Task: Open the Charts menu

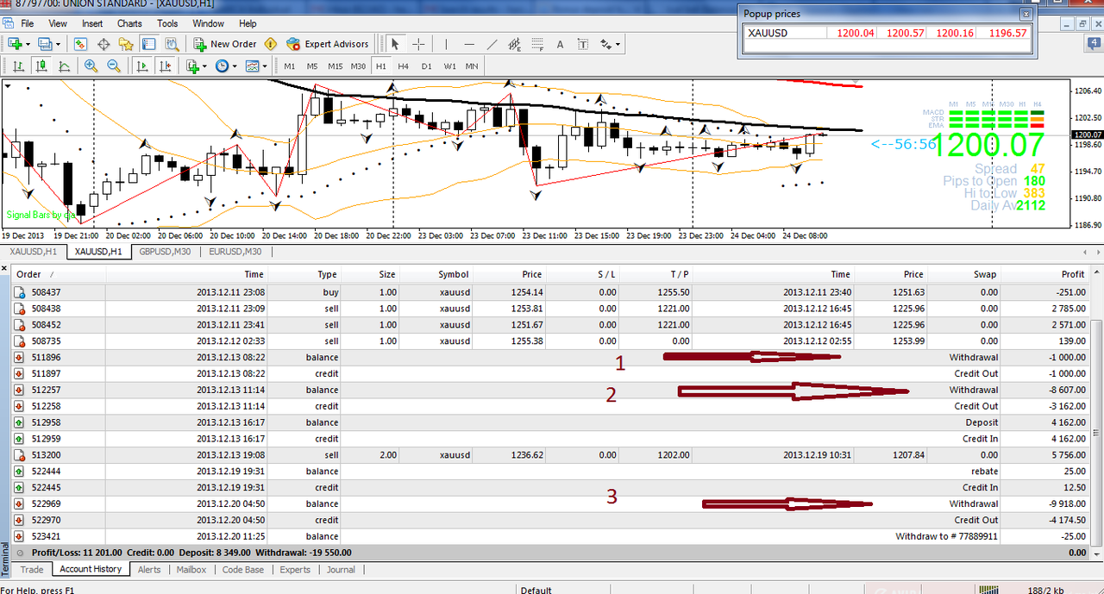Action: [x=129, y=23]
